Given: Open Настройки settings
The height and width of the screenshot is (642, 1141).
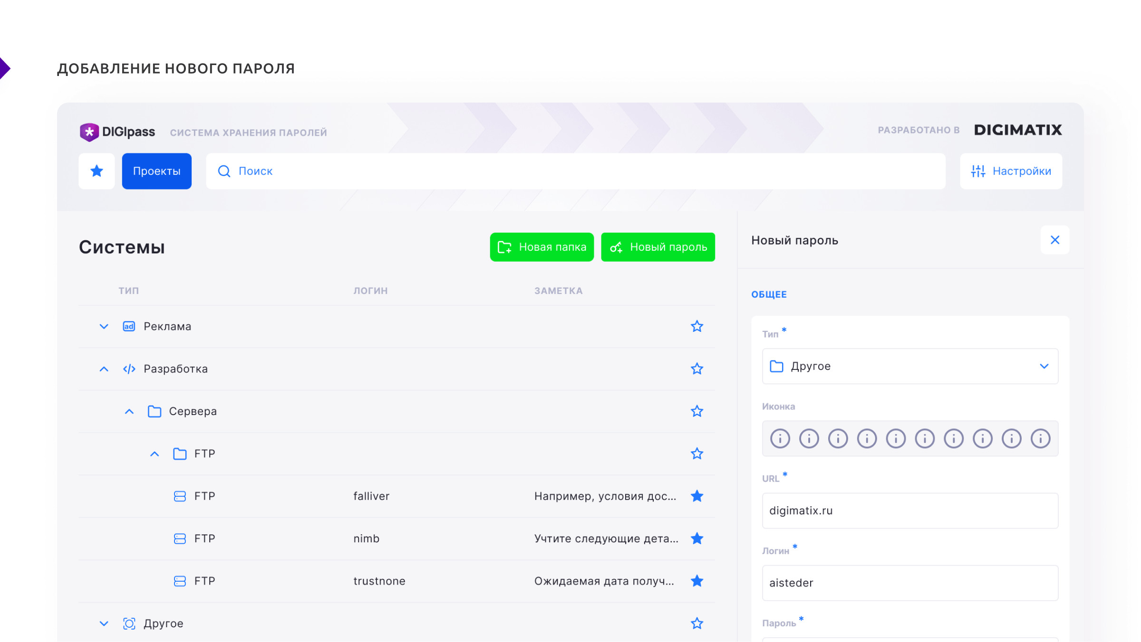Looking at the screenshot, I should click(x=1011, y=171).
